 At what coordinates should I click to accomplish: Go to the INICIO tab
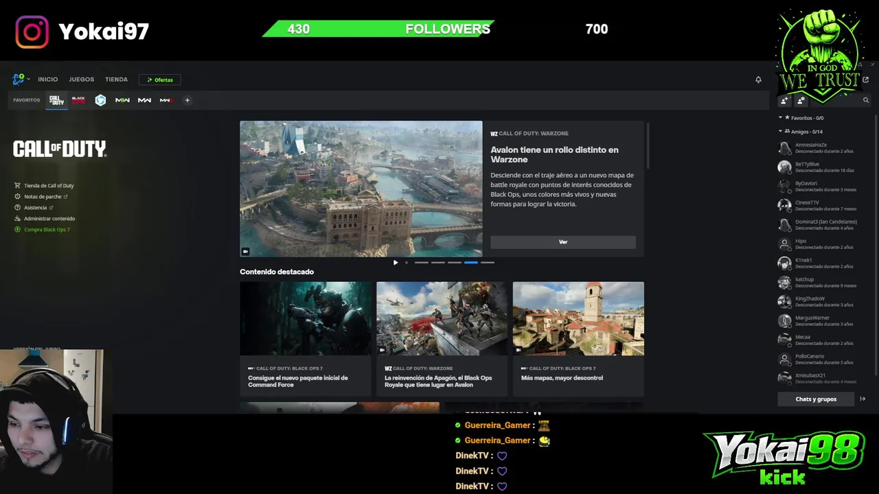coord(48,80)
